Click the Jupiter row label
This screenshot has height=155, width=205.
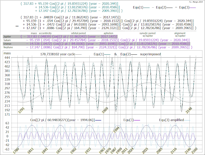click(7, 37)
